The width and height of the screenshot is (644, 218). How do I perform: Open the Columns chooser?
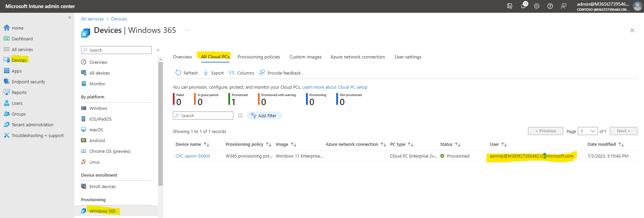coord(241,73)
